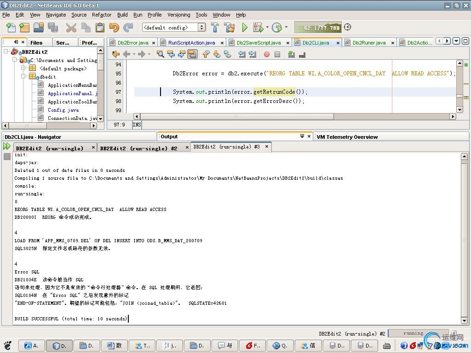The width and height of the screenshot is (471, 353).
Task: Uncomment the current line via editor toolbar
Action: [302, 54]
